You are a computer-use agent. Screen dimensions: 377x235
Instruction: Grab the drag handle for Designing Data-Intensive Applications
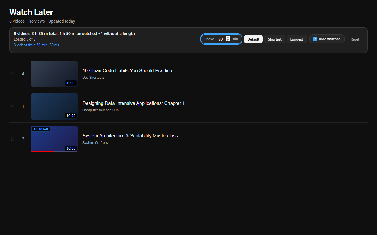pos(12,107)
